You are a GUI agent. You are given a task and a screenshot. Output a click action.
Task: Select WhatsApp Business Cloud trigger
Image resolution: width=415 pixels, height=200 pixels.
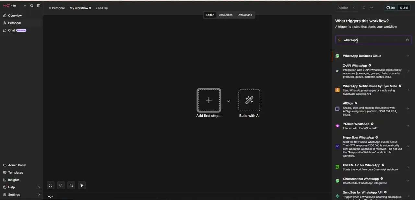(x=372, y=56)
